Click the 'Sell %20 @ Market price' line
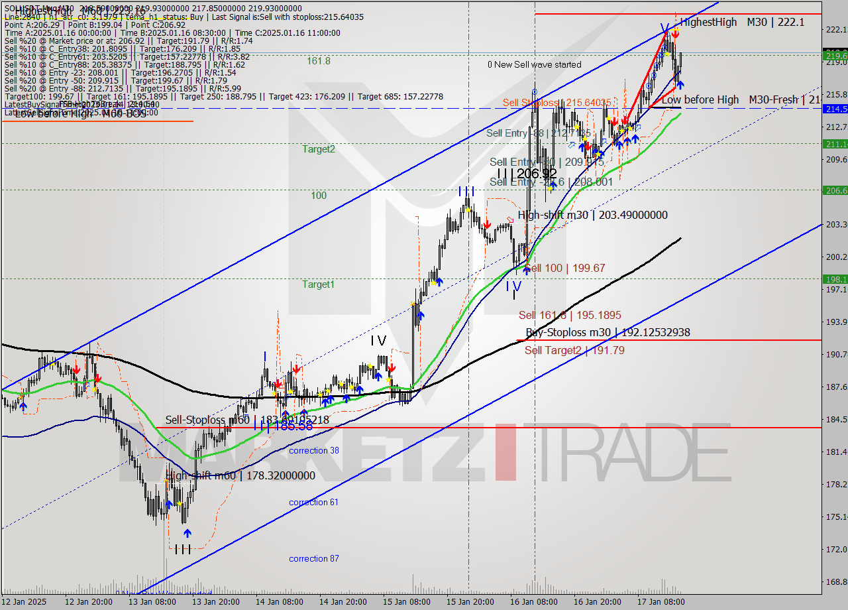 click(129, 41)
